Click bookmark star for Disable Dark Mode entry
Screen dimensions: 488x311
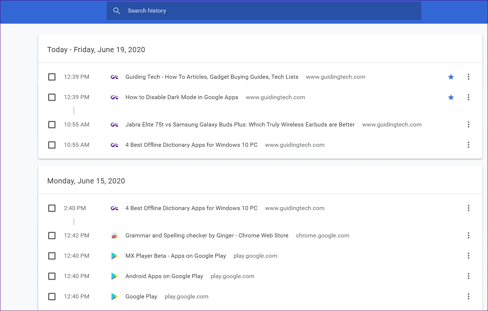coord(451,97)
